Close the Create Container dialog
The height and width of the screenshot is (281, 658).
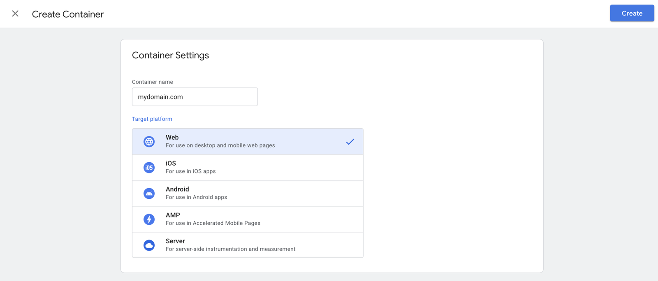15,14
